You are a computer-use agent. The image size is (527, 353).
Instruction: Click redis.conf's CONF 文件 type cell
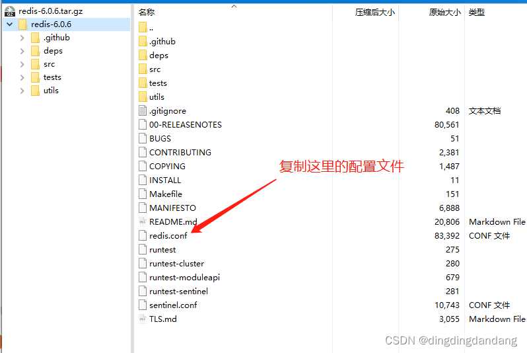point(489,235)
